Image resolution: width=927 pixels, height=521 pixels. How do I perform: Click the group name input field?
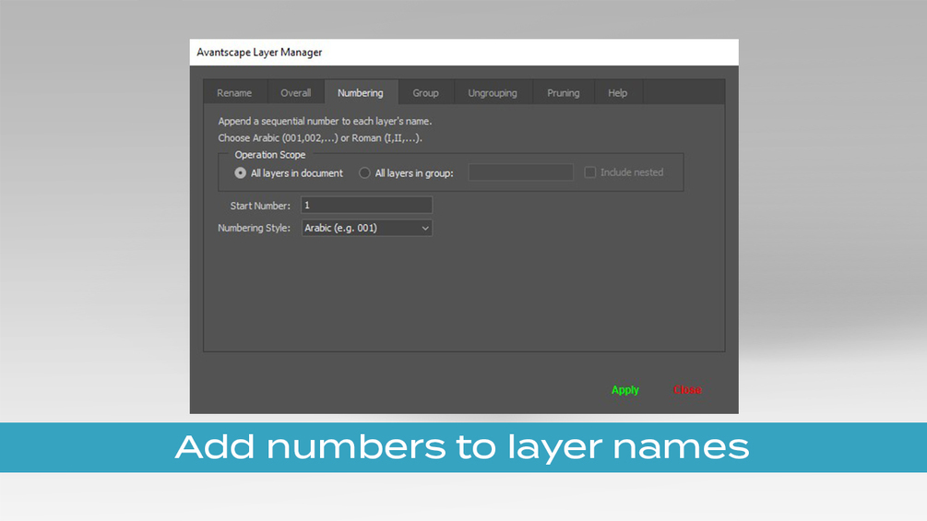tap(520, 172)
